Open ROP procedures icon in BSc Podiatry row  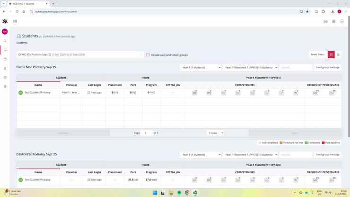click(x=315, y=180)
